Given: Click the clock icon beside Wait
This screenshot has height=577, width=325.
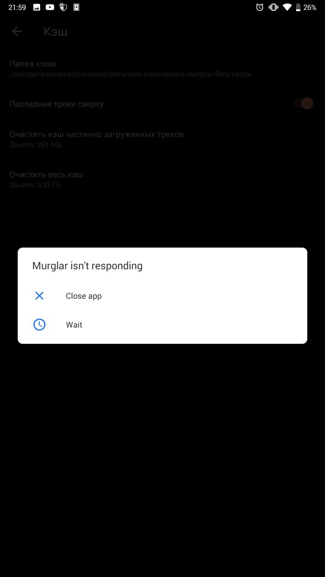Looking at the screenshot, I should [39, 325].
